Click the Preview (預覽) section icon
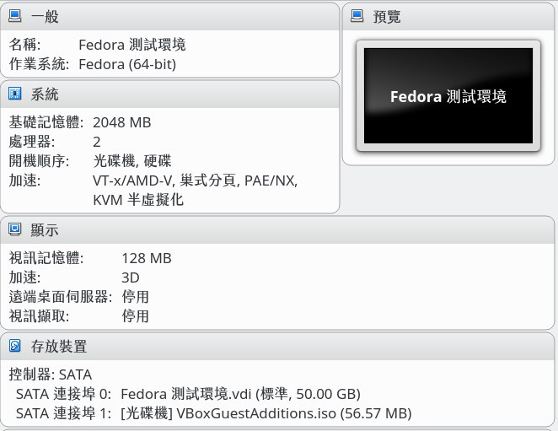This screenshot has width=558, height=431. coord(357,16)
